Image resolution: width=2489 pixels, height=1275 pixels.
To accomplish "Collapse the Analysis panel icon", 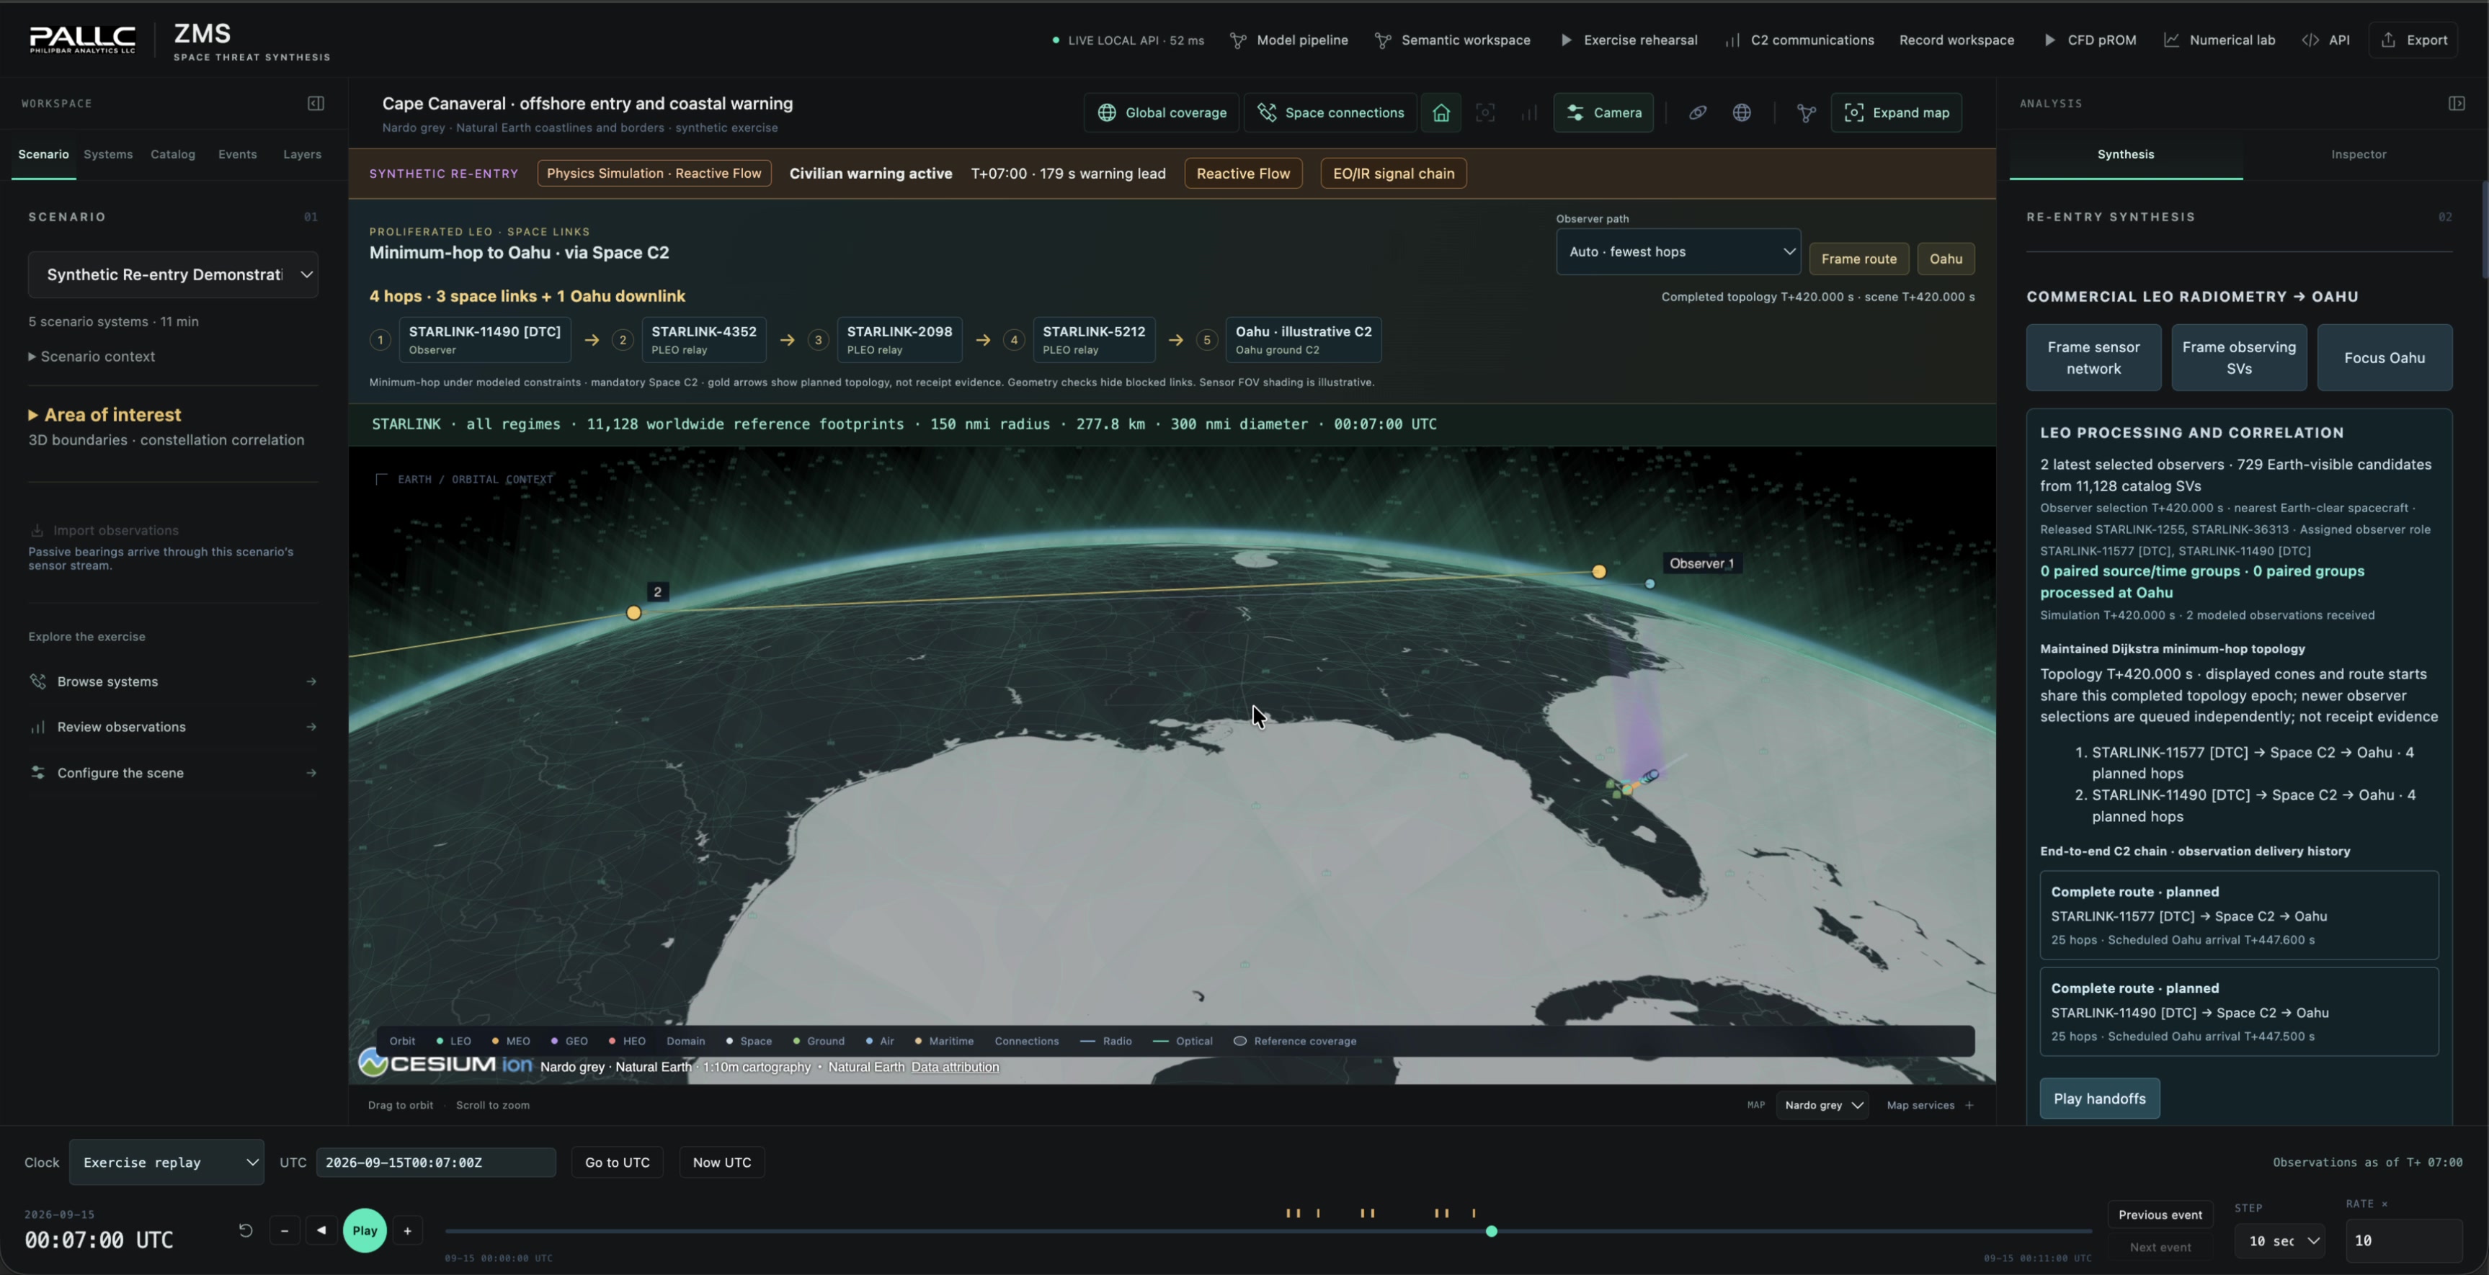I will pos(2457,103).
